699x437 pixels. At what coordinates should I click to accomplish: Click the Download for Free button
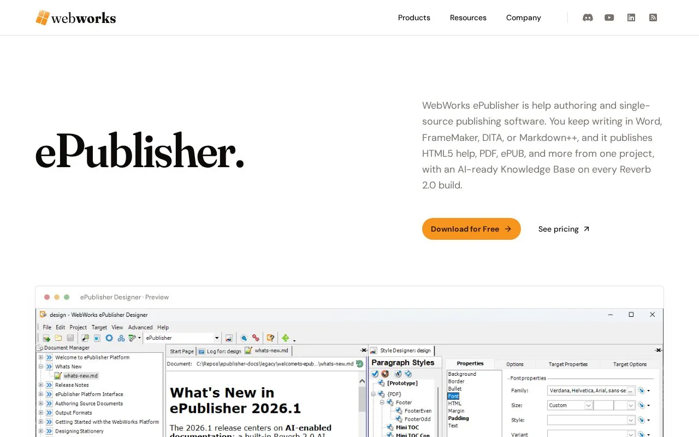[471, 229]
